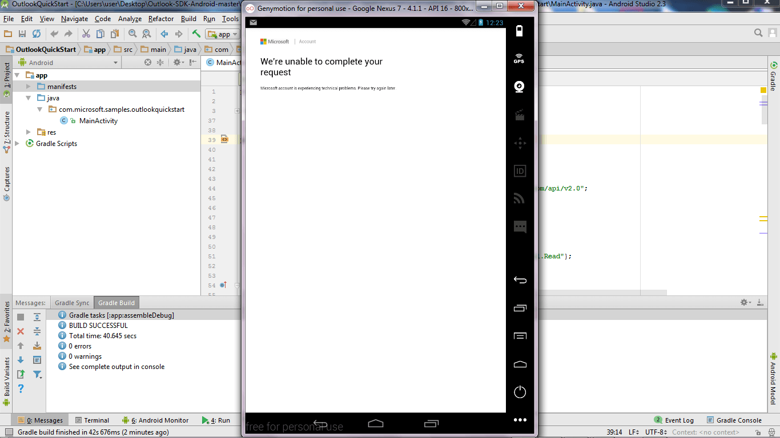Image resolution: width=780 pixels, height=438 pixels.
Task: Switch to the Gradle Sync tab
Action: pyautogui.click(x=72, y=303)
